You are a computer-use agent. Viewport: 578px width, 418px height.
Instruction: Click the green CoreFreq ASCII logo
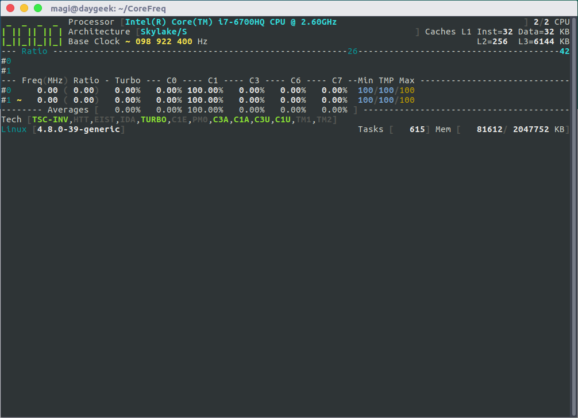point(32,32)
